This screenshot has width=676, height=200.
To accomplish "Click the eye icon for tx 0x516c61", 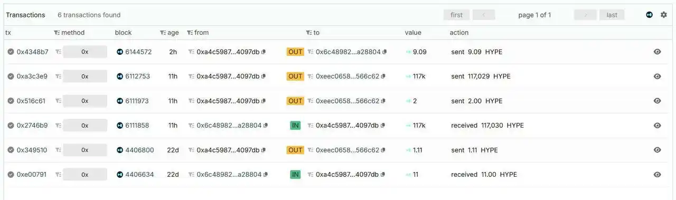I will (658, 101).
